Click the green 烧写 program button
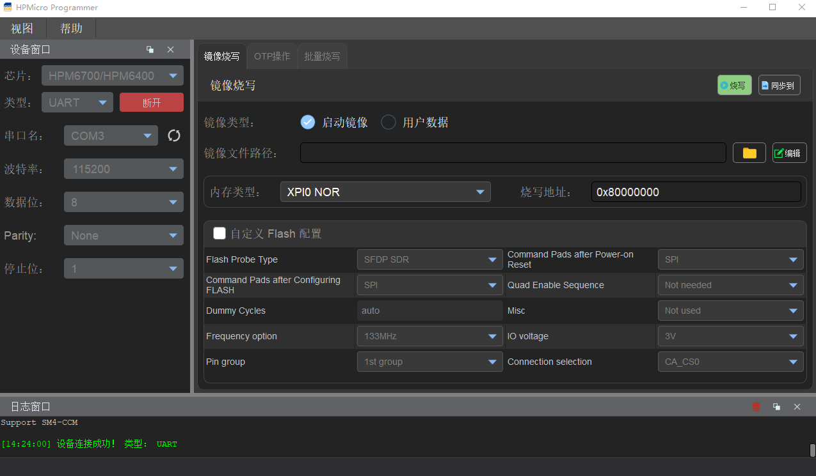The image size is (816, 476). click(x=734, y=85)
